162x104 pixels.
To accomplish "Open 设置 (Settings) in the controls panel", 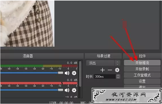I will coord(142,81).
